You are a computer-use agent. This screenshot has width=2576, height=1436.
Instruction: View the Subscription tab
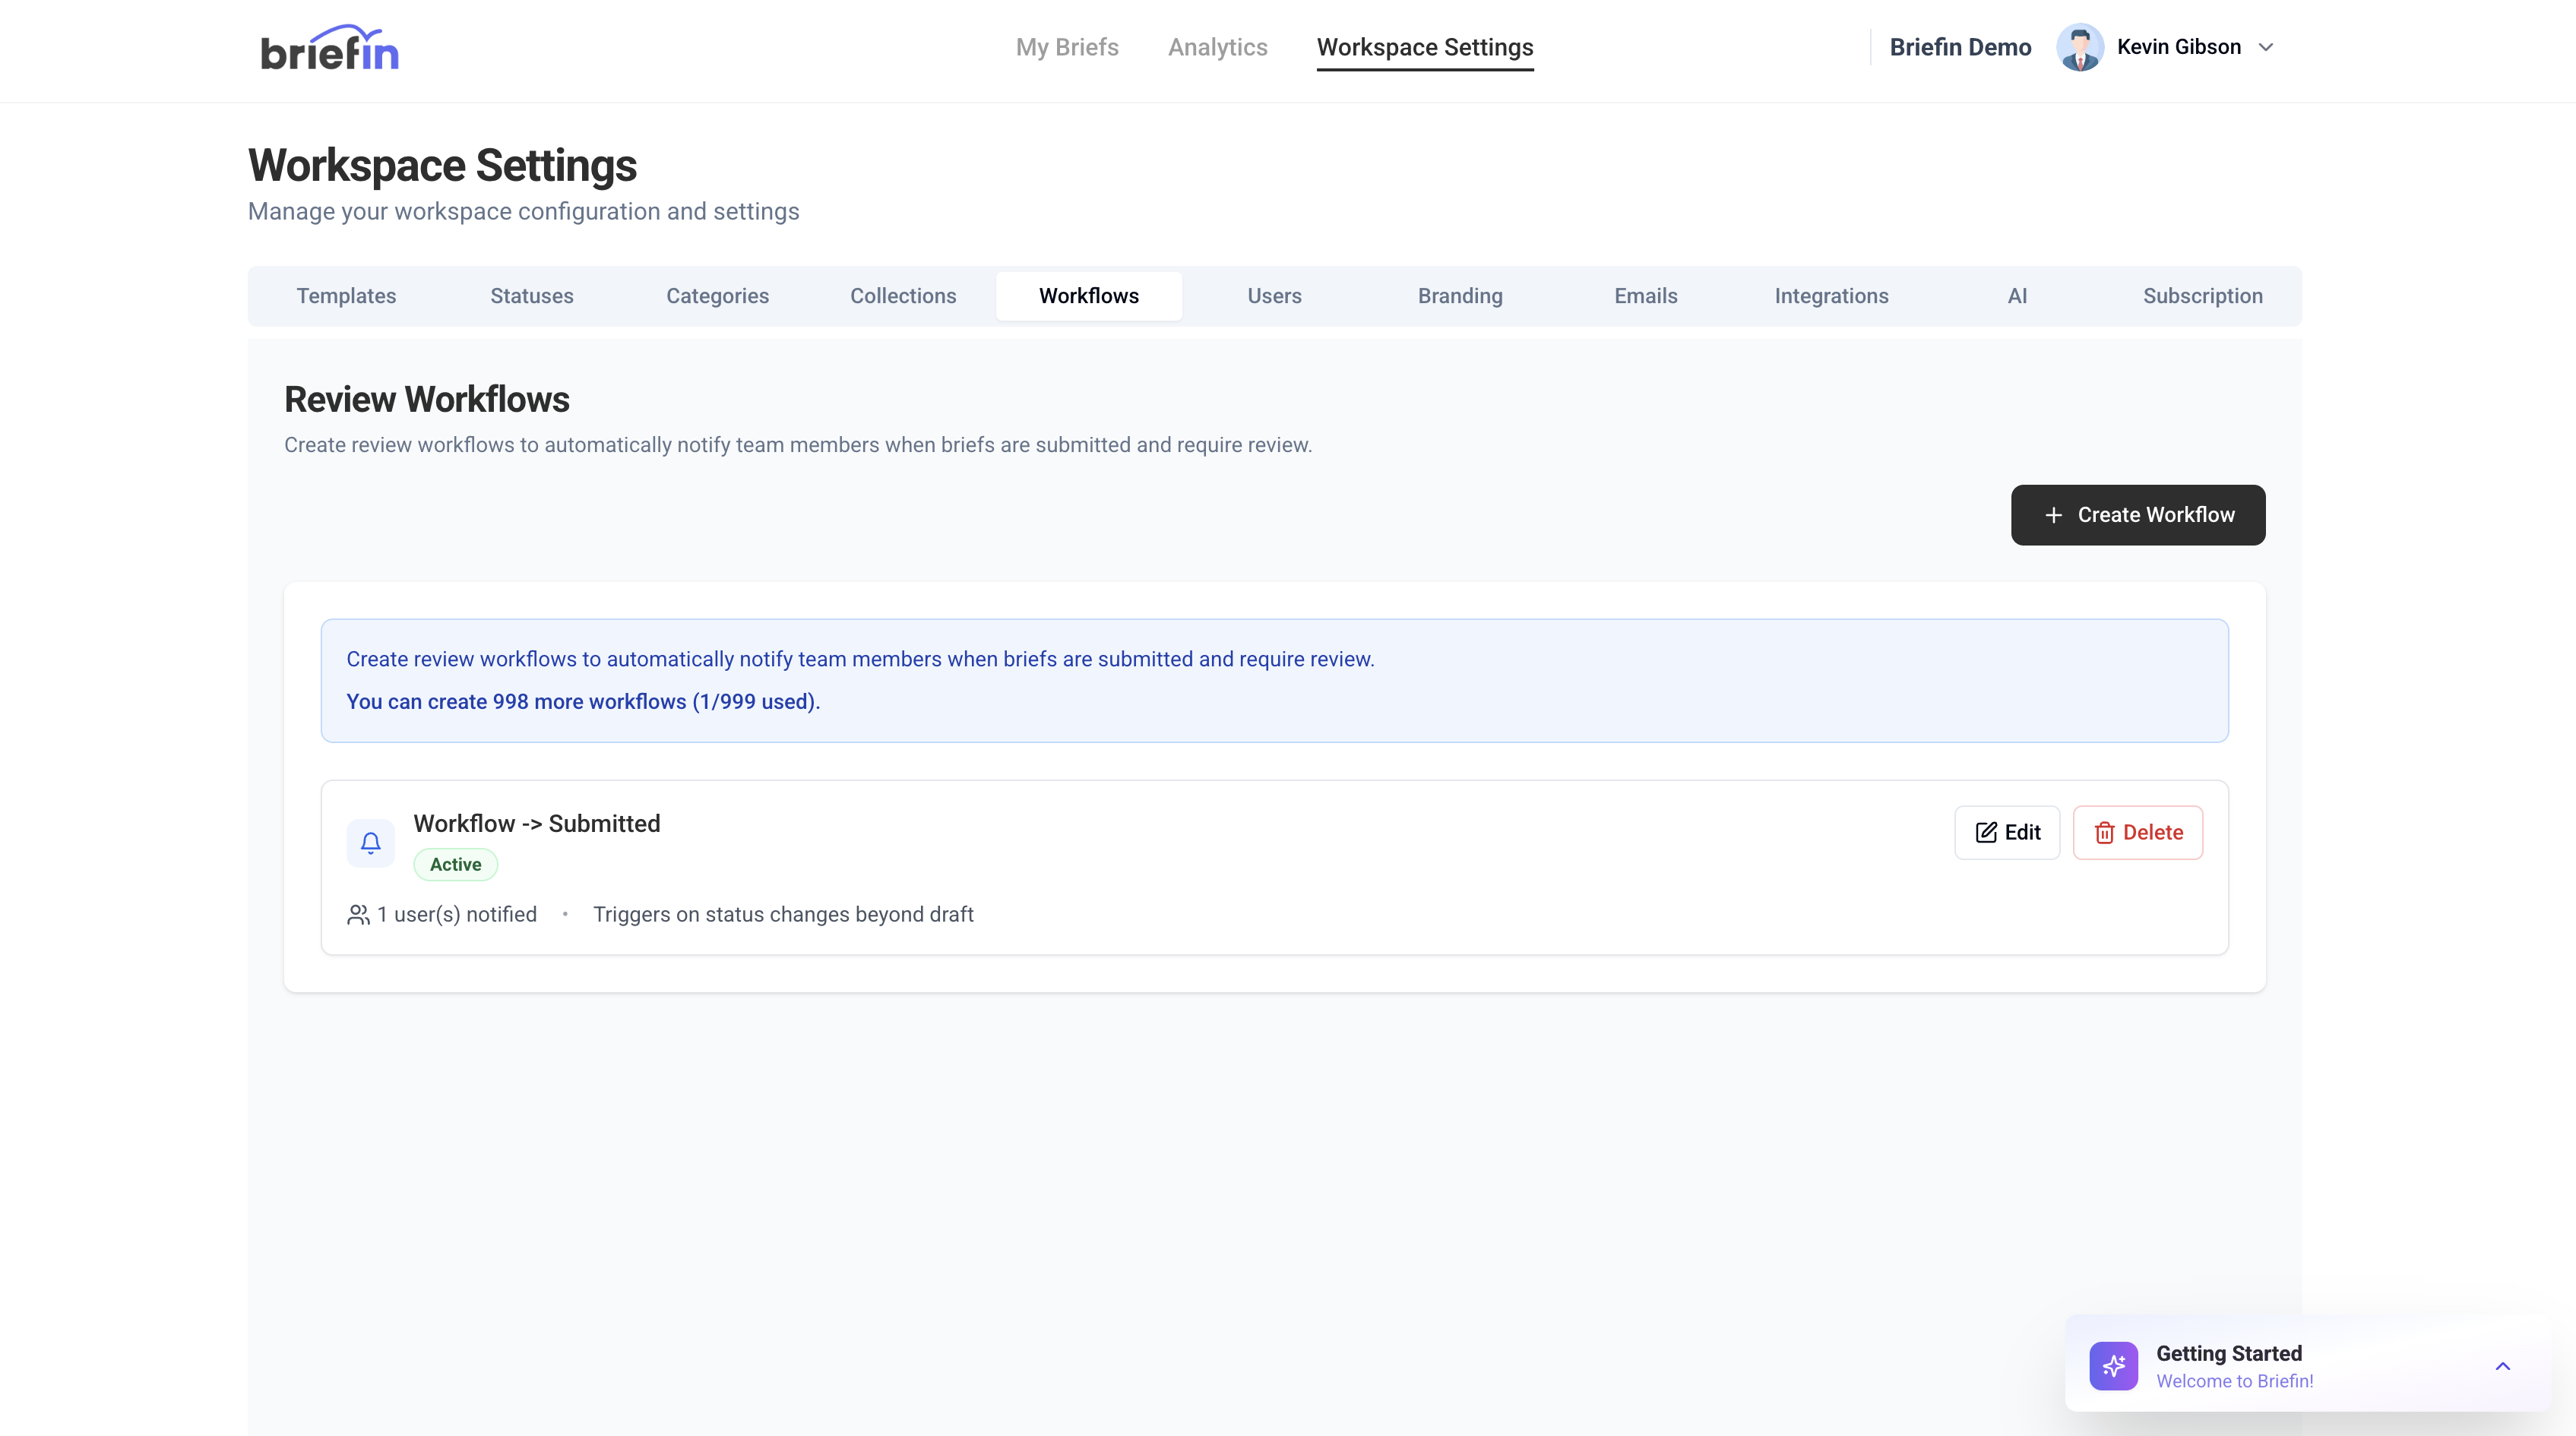tap(2202, 296)
